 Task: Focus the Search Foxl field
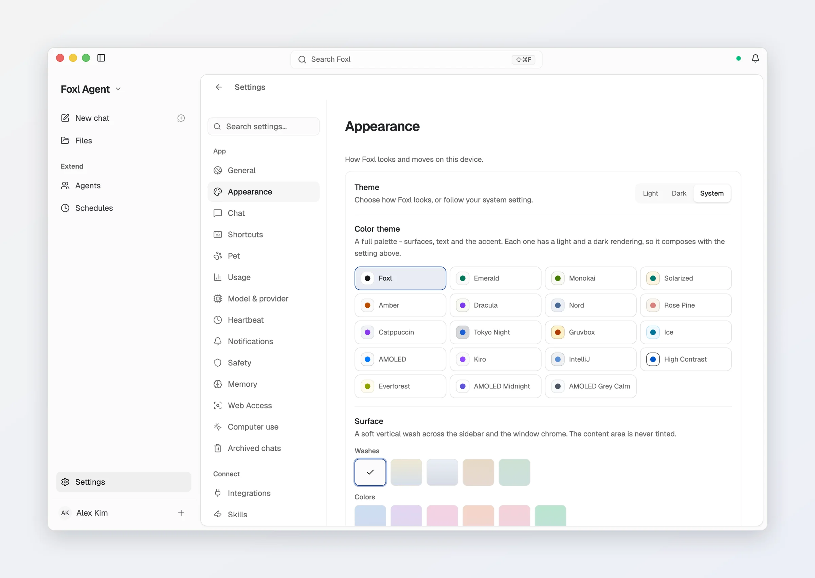(416, 59)
